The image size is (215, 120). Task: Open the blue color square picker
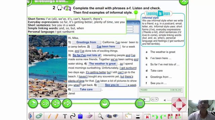pos(80,116)
